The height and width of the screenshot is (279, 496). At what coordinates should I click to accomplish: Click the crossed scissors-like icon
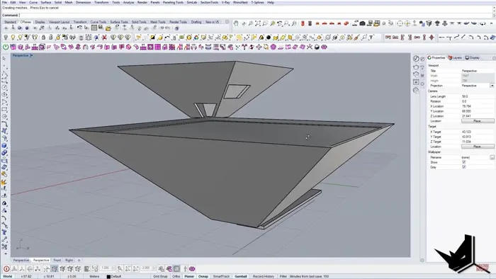click(x=310, y=47)
